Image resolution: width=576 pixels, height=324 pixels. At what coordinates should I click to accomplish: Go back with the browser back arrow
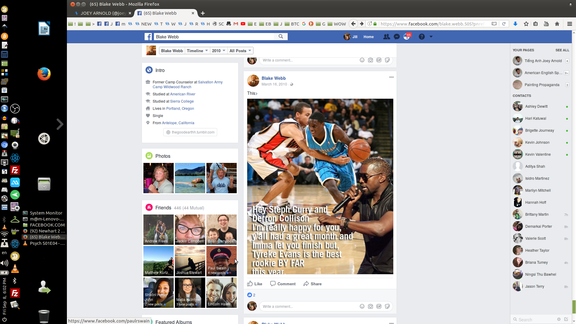point(353,24)
